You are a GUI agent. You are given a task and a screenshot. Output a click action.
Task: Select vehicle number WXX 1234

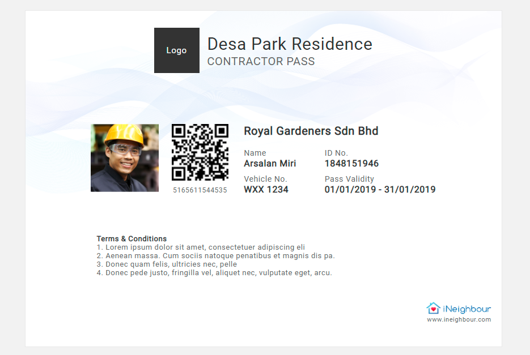266,190
